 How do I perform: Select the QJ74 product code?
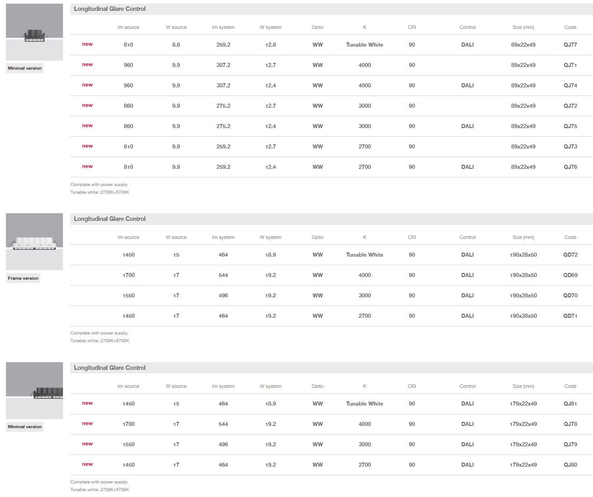(x=570, y=86)
